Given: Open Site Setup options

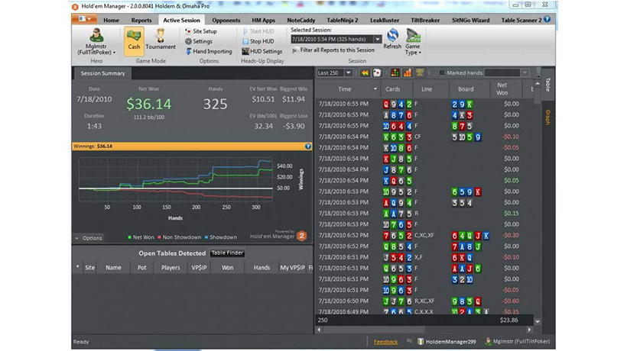Looking at the screenshot, I should pyautogui.click(x=201, y=31).
